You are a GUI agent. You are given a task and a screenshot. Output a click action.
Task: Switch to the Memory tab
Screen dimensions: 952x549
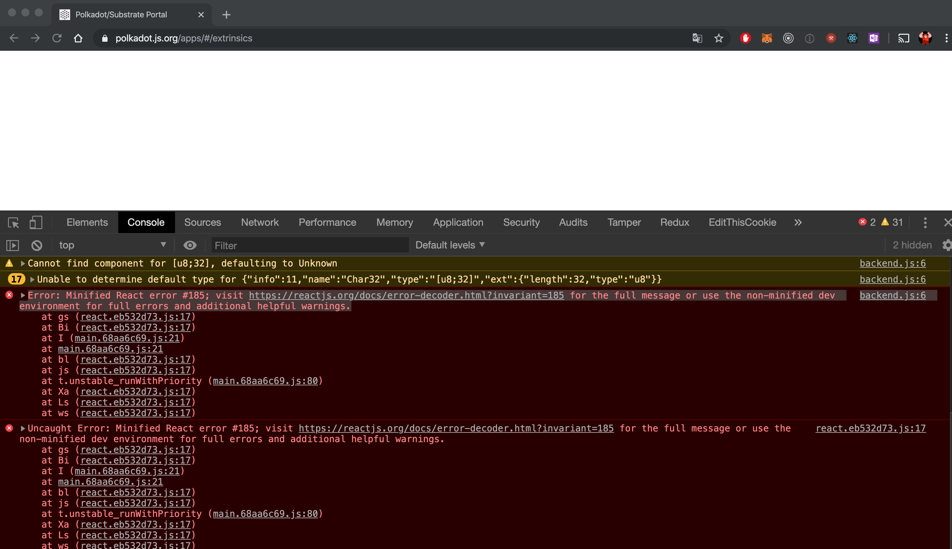click(394, 222)
